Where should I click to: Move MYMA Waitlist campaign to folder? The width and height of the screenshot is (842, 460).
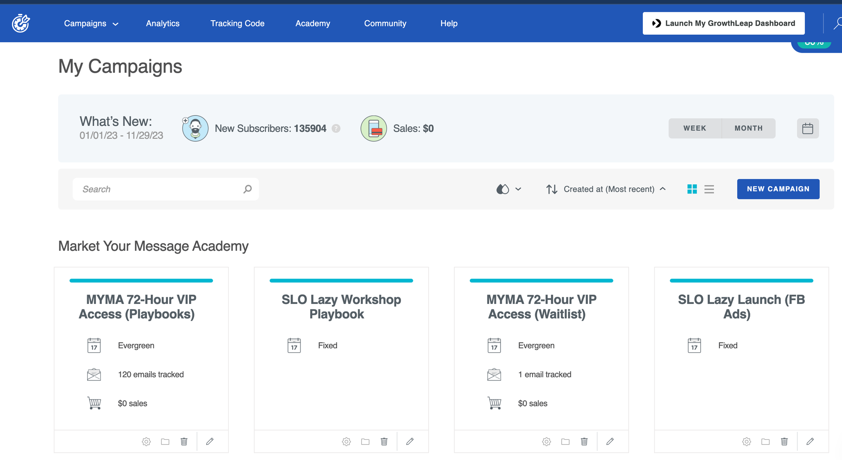(x=565, y=441)
